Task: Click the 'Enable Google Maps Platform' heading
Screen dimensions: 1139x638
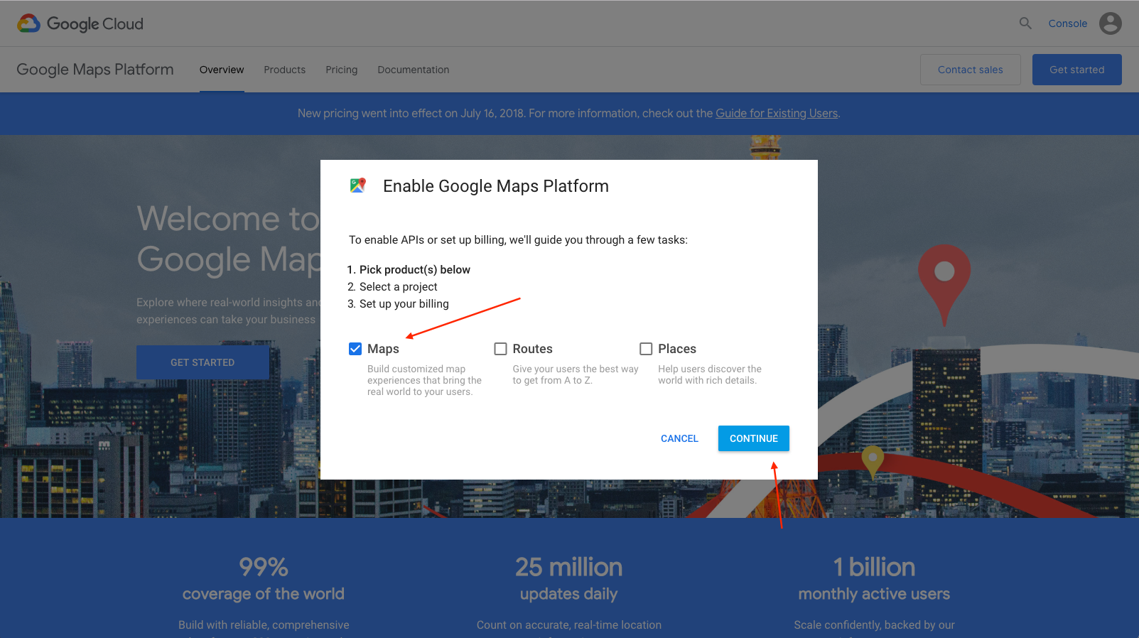Action: tap(496, 186)
